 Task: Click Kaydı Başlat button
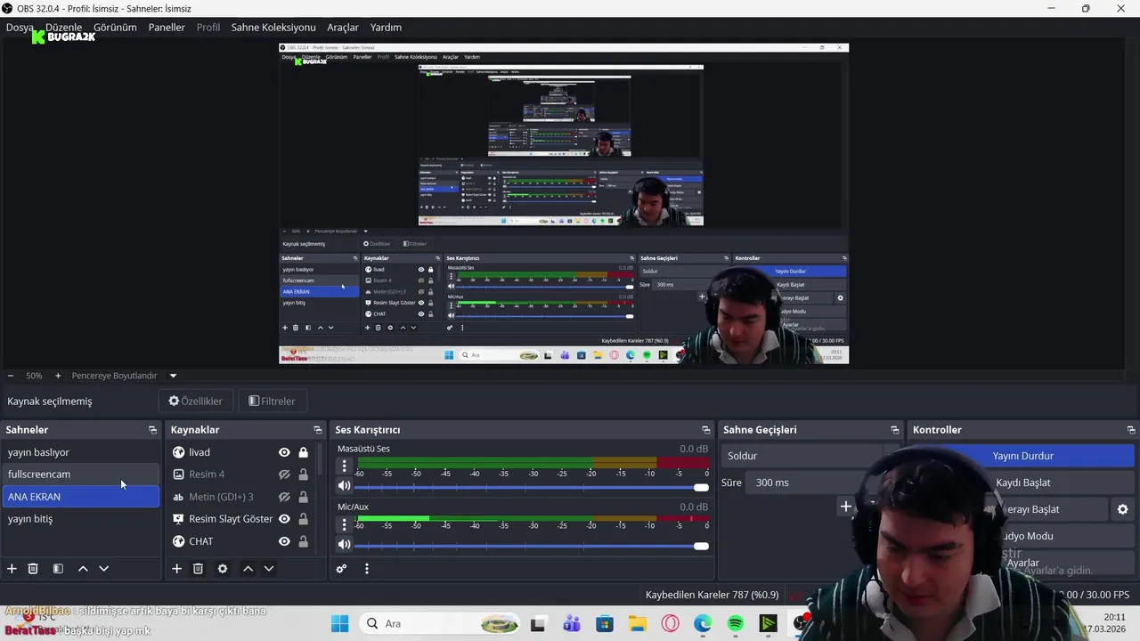click(x=1022, y=483)
